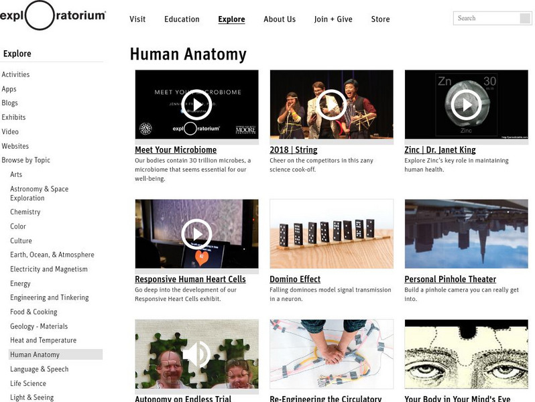Open the Join + Give menu
Image resolution: width=535 pixels, height=402 pixels.
(x=333, y=19)
